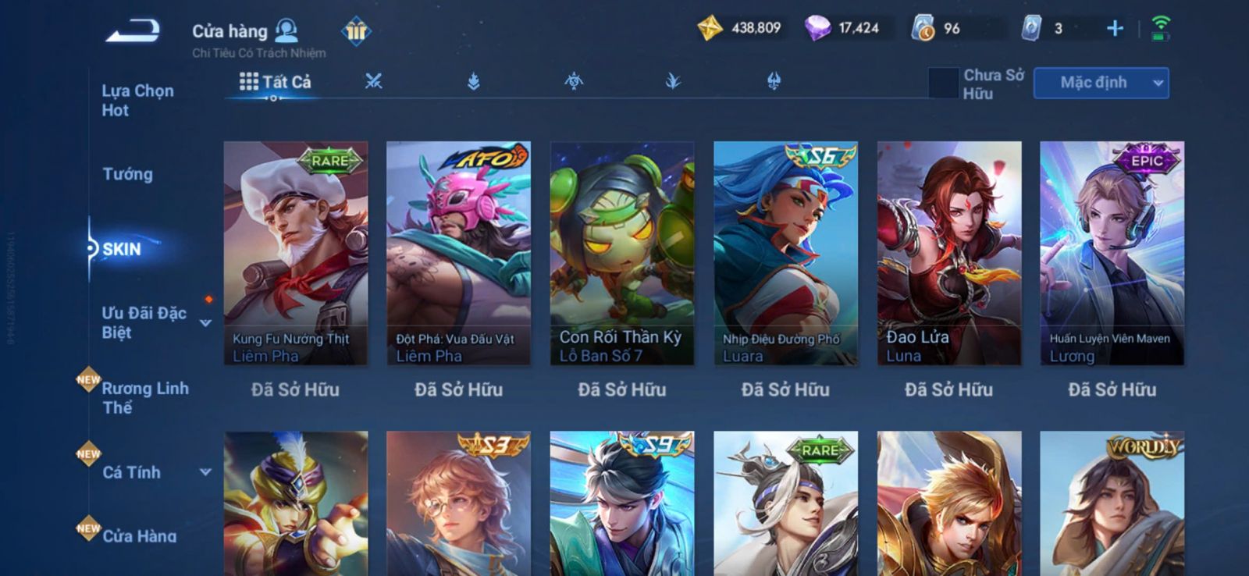Expand the Cá Tính menu chevron
Viewport: 1249px width, 576px height.
205,472
